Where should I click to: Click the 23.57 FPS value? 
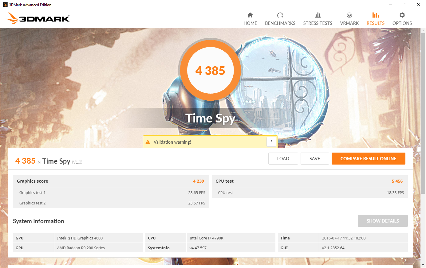point(197,203)
